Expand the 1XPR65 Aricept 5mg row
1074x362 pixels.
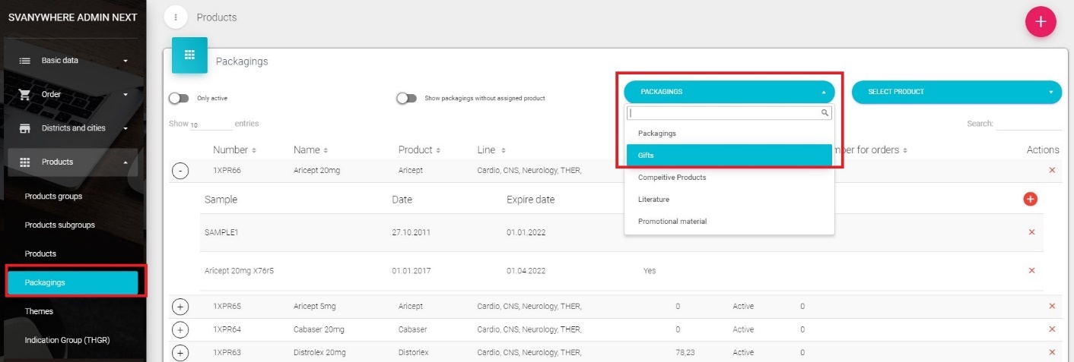click(180, 307)
